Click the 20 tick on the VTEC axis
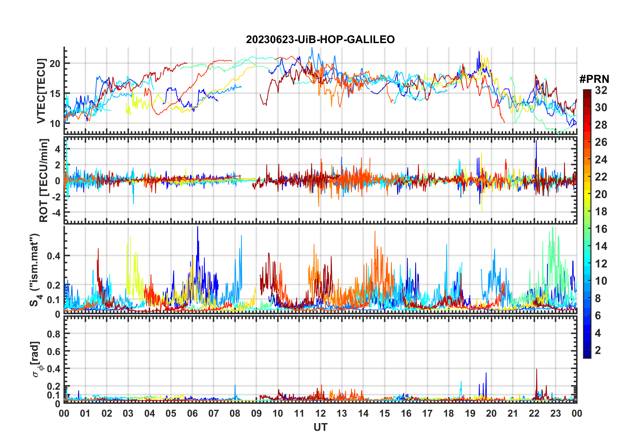The height and width of the screenshot is (448, 641). pyautogui.click(x=55, y=63)
